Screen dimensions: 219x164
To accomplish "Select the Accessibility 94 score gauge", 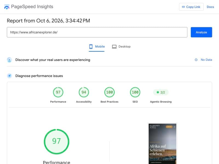I will 84,92.
